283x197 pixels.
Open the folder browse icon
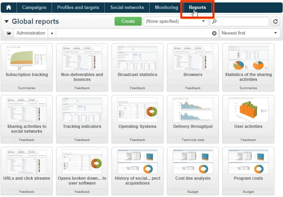point(9,33)
